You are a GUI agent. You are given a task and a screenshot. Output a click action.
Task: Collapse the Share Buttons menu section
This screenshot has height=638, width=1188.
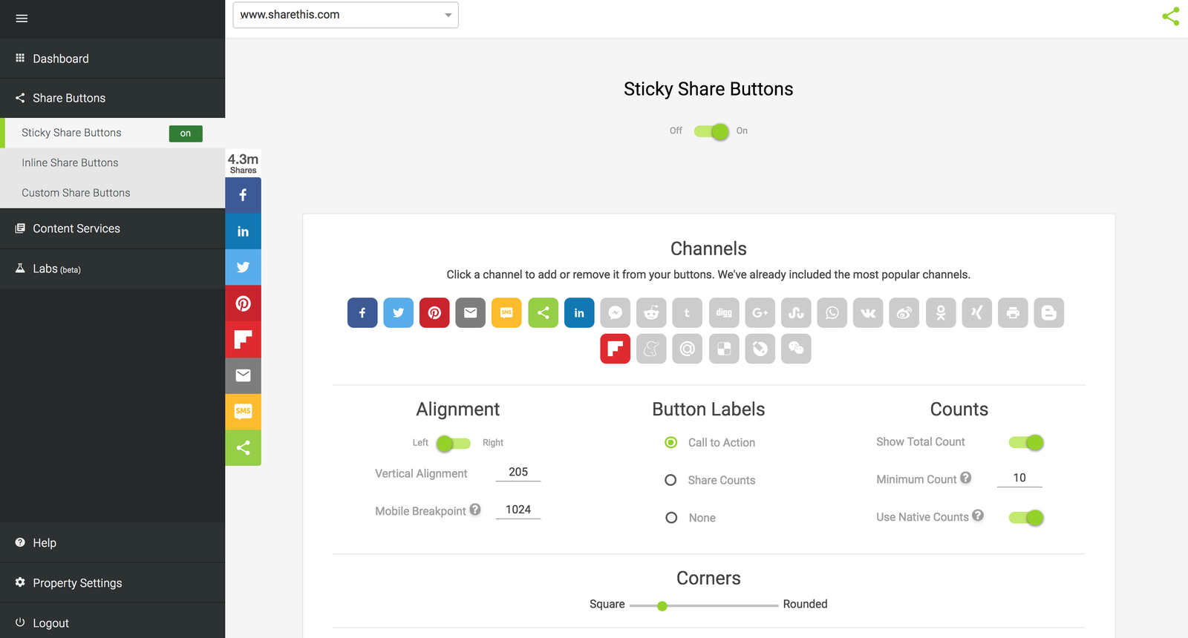[x=112, y=98]
